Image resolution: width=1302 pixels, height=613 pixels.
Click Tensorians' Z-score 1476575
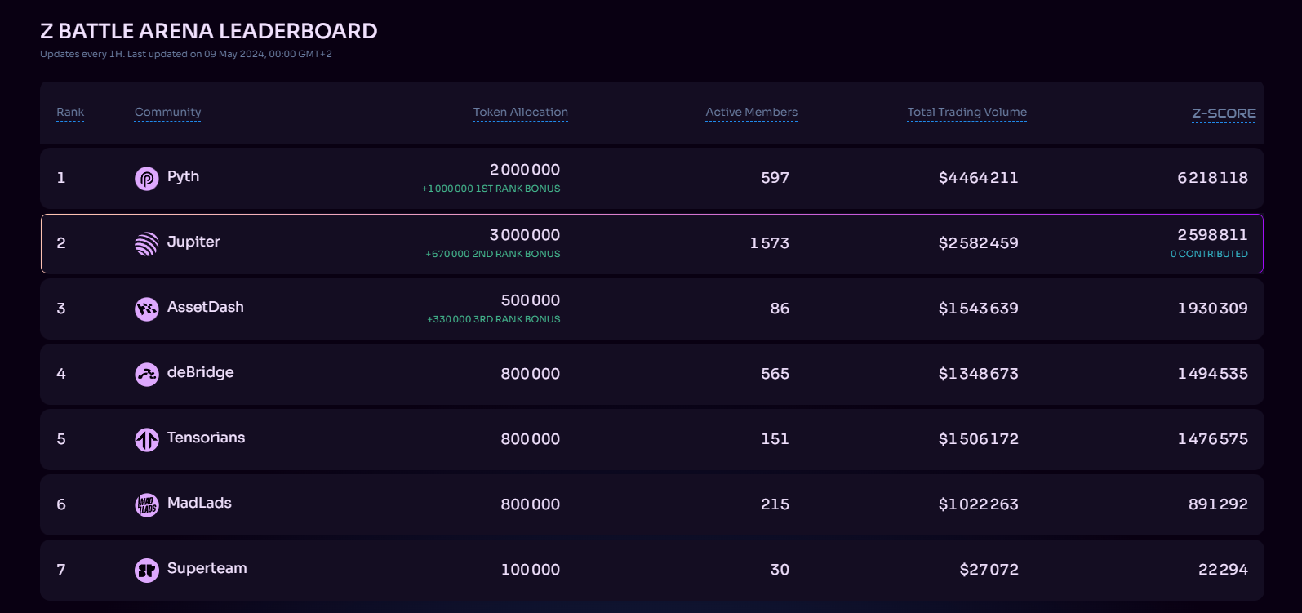coord(1212,439)
